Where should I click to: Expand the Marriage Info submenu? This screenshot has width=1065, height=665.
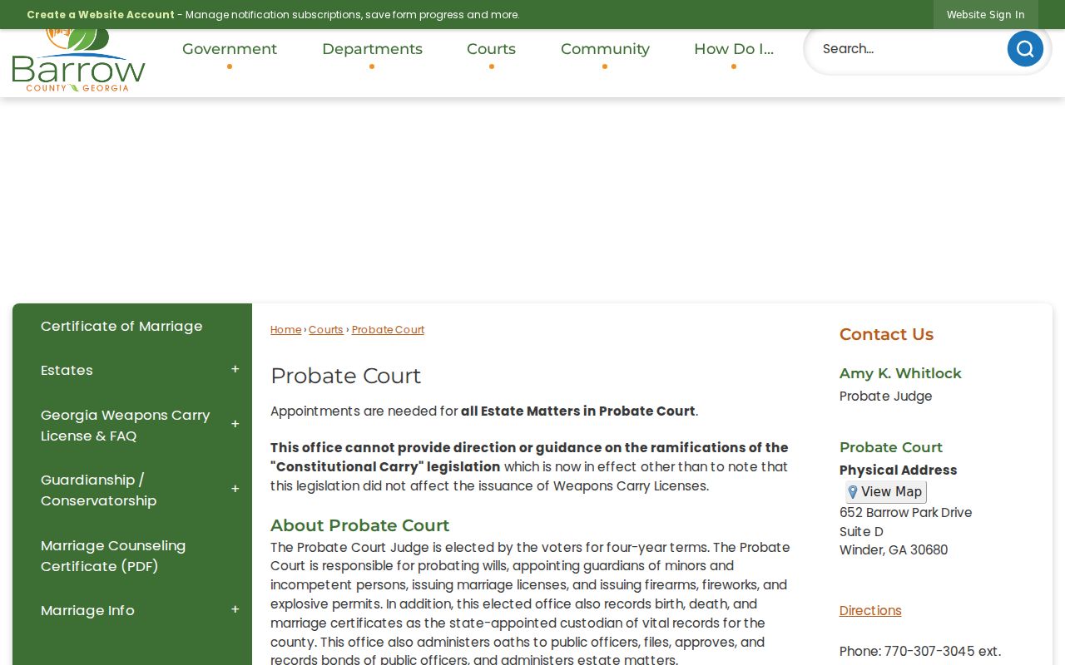pos(235,610)
